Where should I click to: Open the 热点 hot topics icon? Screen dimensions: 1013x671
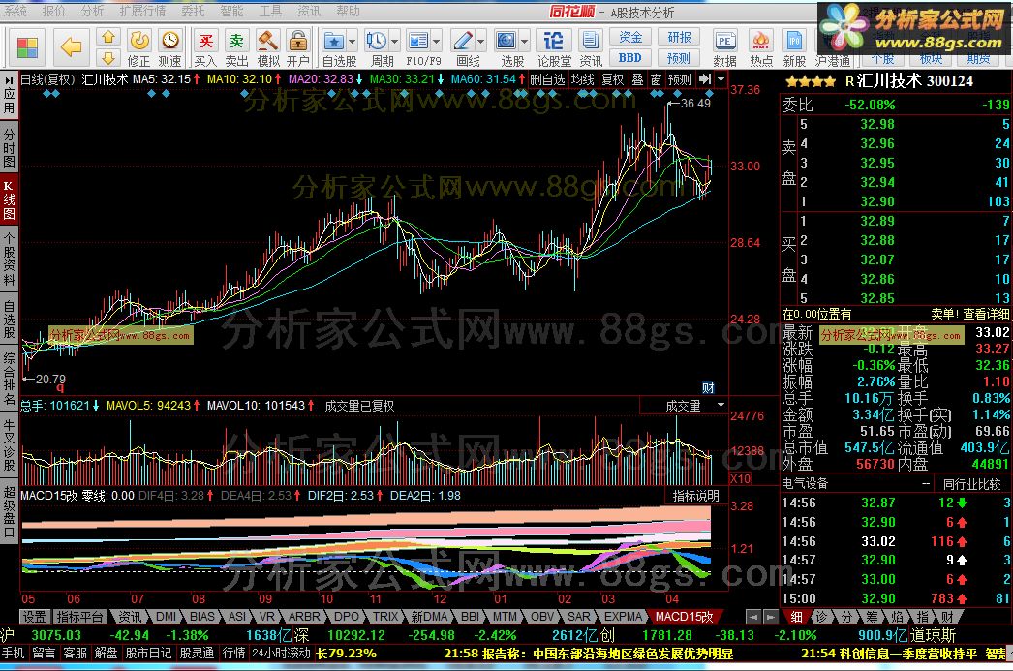(761, 42)
